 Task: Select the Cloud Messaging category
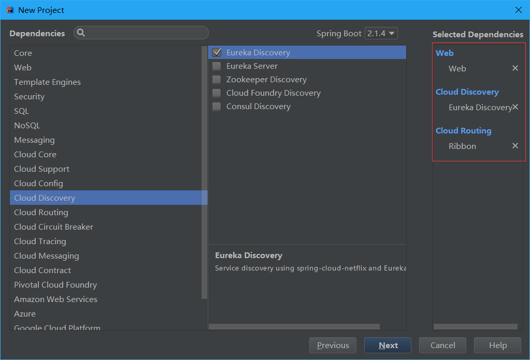[106, 256]
